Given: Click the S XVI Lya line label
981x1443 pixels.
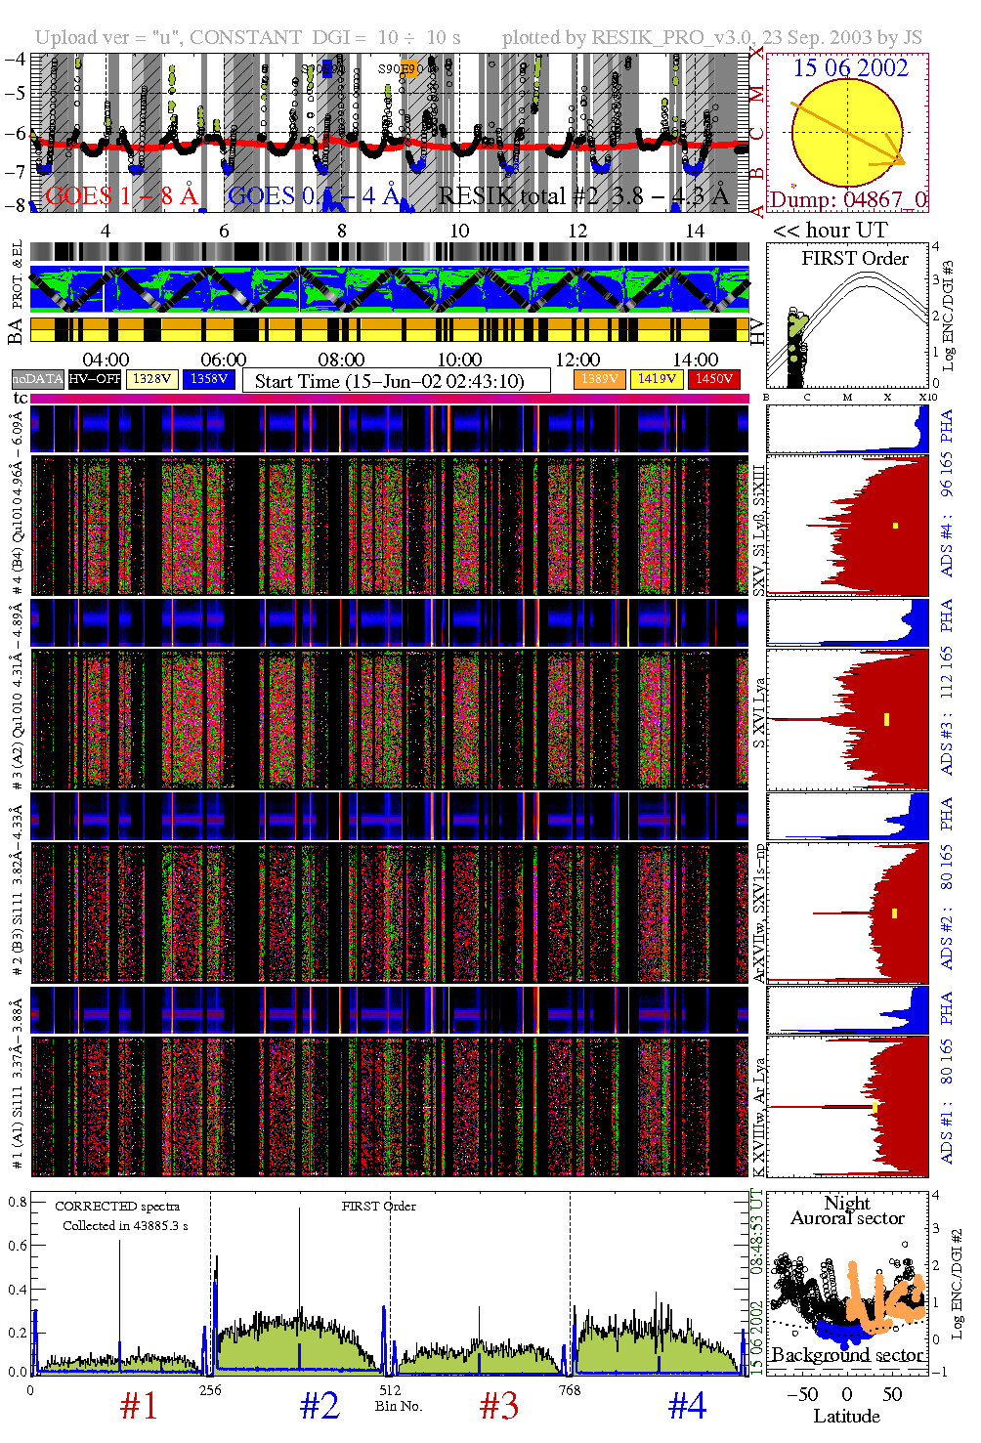Looking at the screenshot, I should (x=759, y=714).
